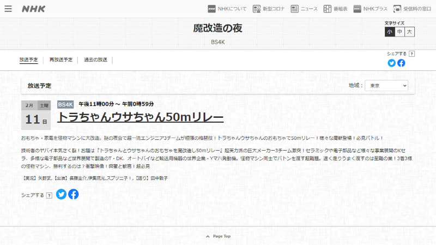
Task: Open share help question mark at top
Action: tap(412, 54)
